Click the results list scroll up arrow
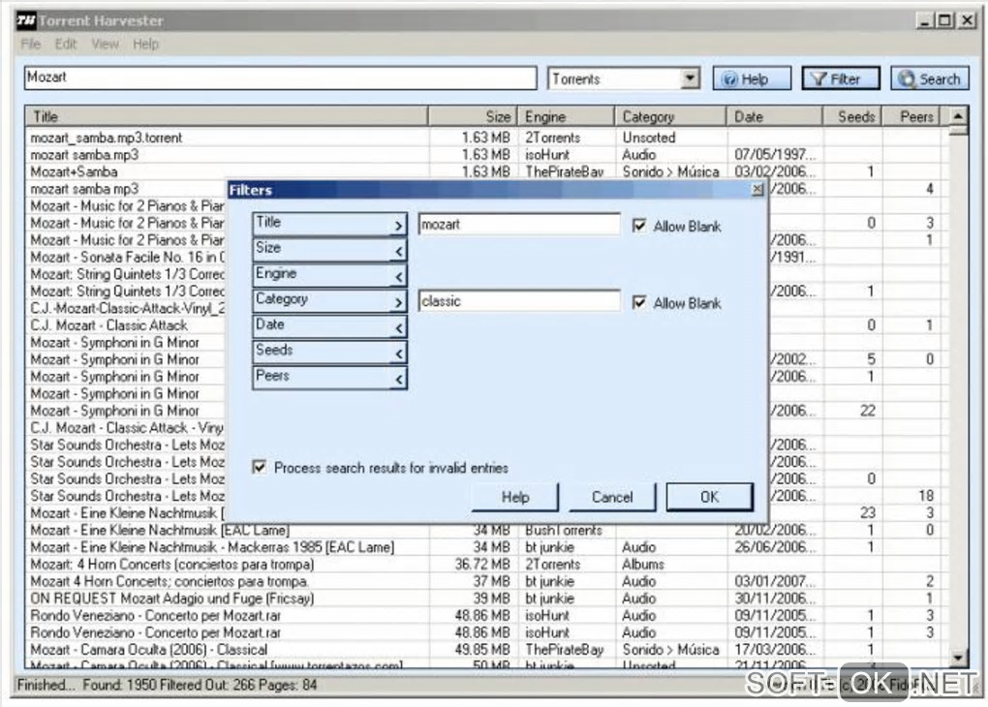Viewport: 988px width, 707px height. (x=958, y=116)
